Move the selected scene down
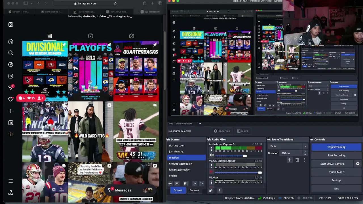This screenshot has height=204, width=363. click(202, 184)
